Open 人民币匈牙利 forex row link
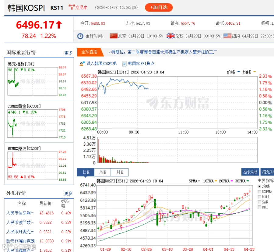 20,213
